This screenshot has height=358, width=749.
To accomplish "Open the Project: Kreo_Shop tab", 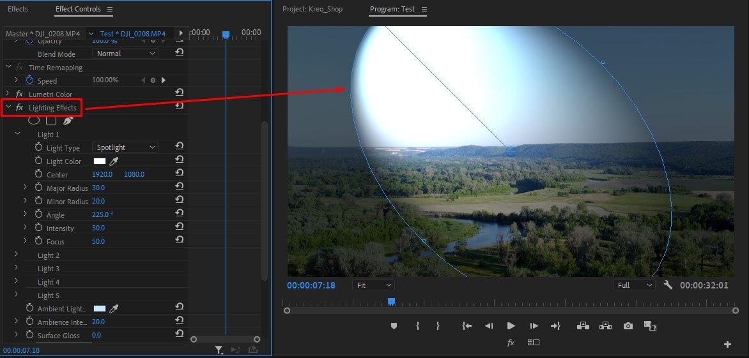I will point(313,9).
